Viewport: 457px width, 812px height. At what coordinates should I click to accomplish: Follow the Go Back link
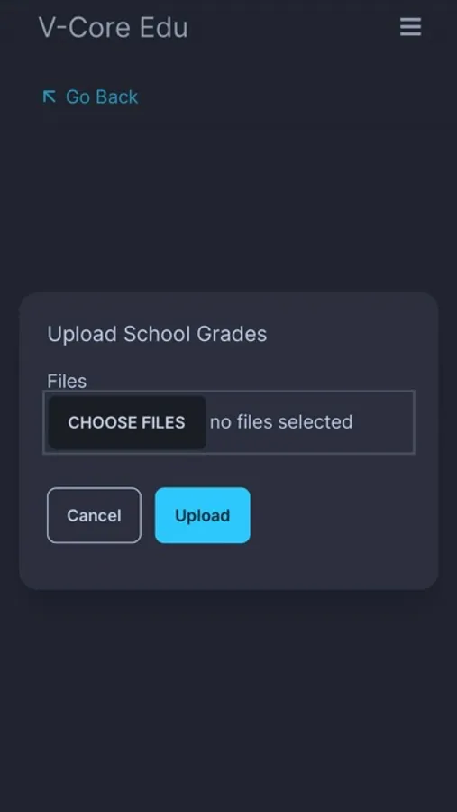90,97
